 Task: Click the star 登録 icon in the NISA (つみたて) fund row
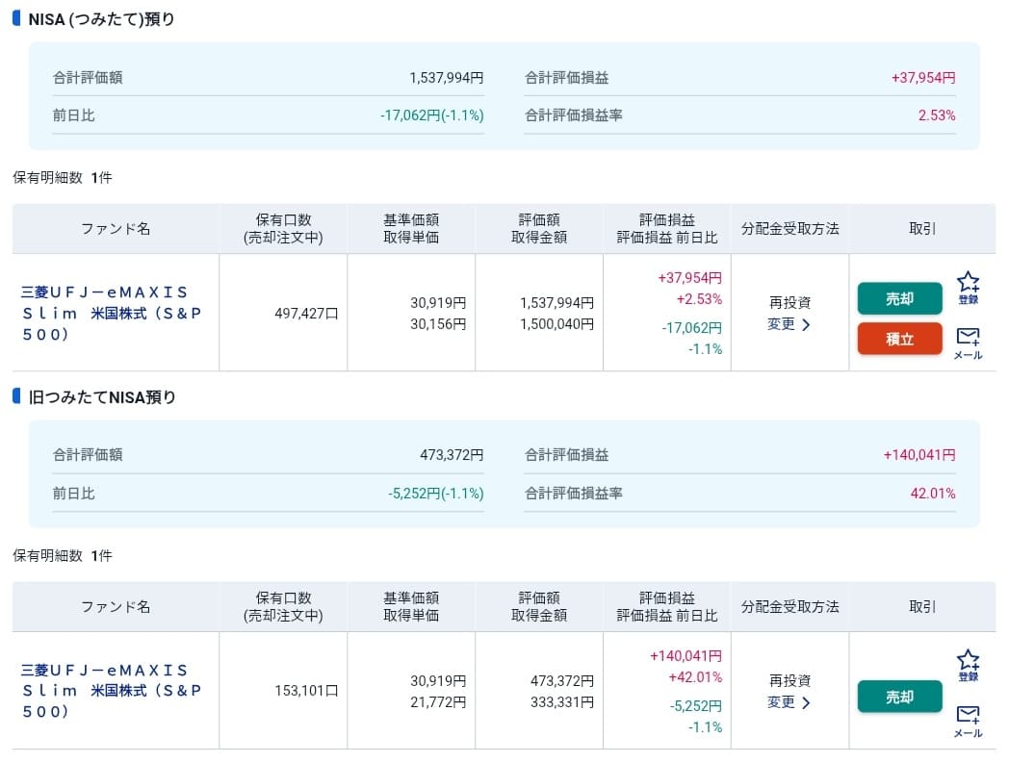tap(968, 287)
